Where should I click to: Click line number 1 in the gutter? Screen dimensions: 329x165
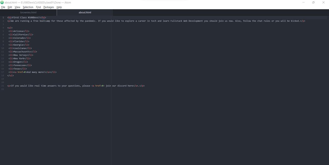click(3, 17)
